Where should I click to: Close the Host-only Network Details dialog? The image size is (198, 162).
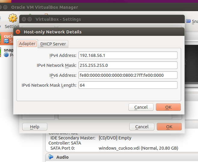[x=18, y=32]
